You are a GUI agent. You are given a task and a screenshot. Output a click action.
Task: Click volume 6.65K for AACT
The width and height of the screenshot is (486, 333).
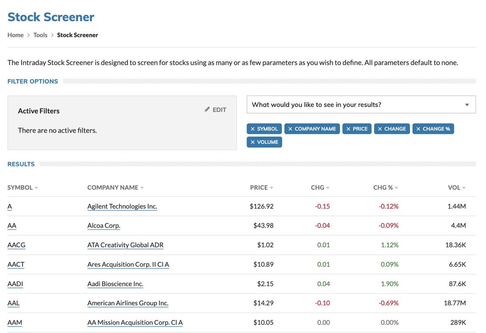tap(457, 264)
